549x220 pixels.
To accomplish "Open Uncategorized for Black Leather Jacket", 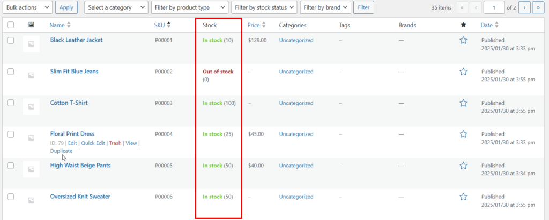I will pos(296,40).
